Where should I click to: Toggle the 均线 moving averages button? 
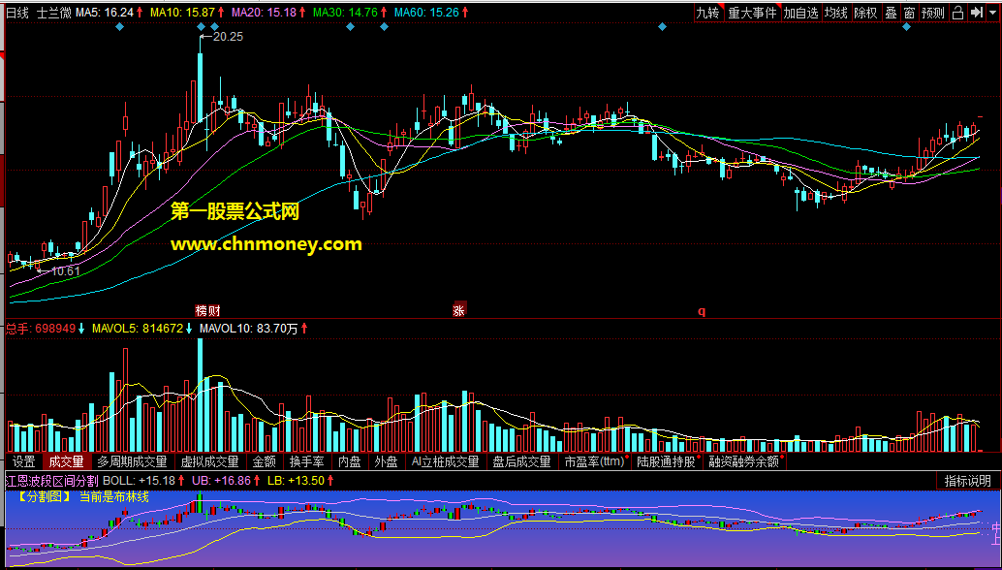pyautogui.click(x=836, y=13)
